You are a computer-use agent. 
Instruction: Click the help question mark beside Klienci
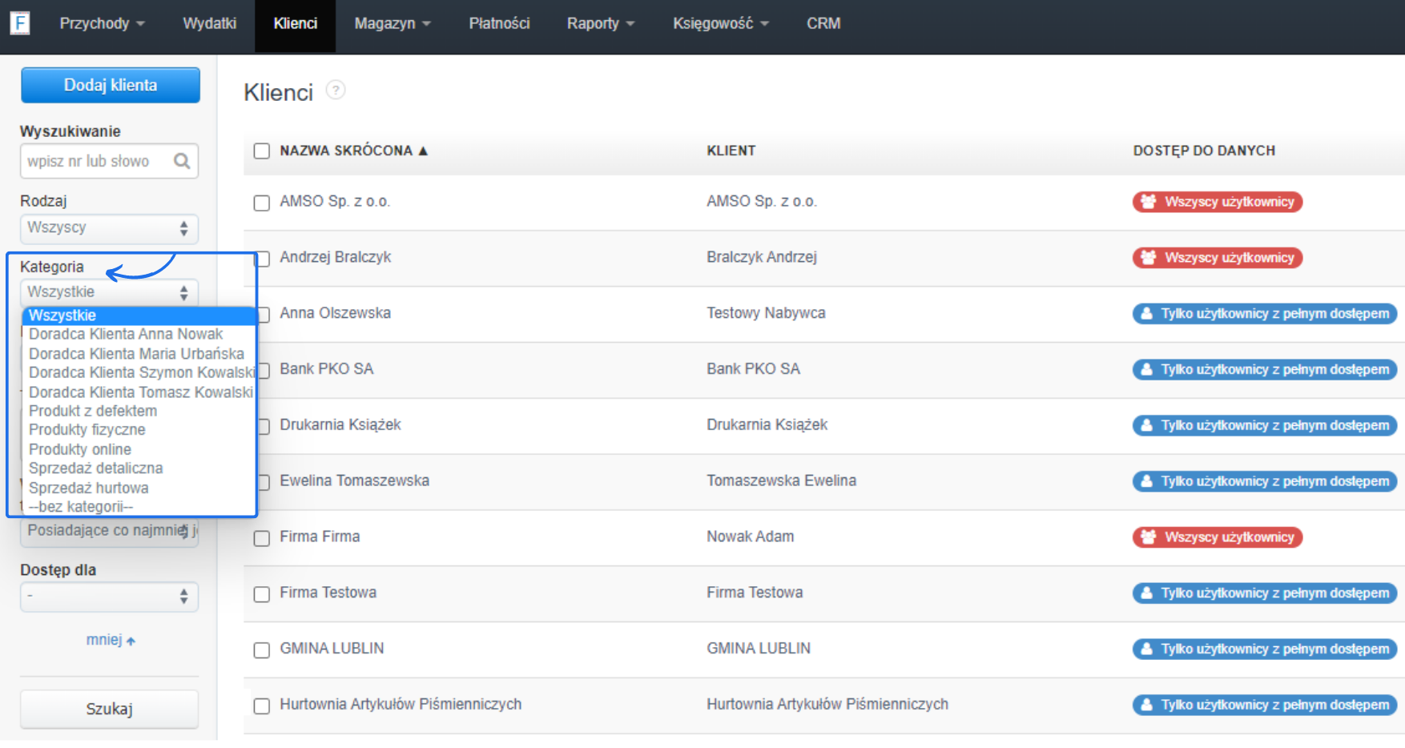336,90
